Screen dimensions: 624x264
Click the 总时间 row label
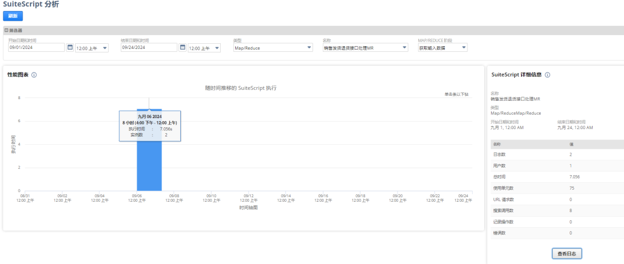coord(499,176)
